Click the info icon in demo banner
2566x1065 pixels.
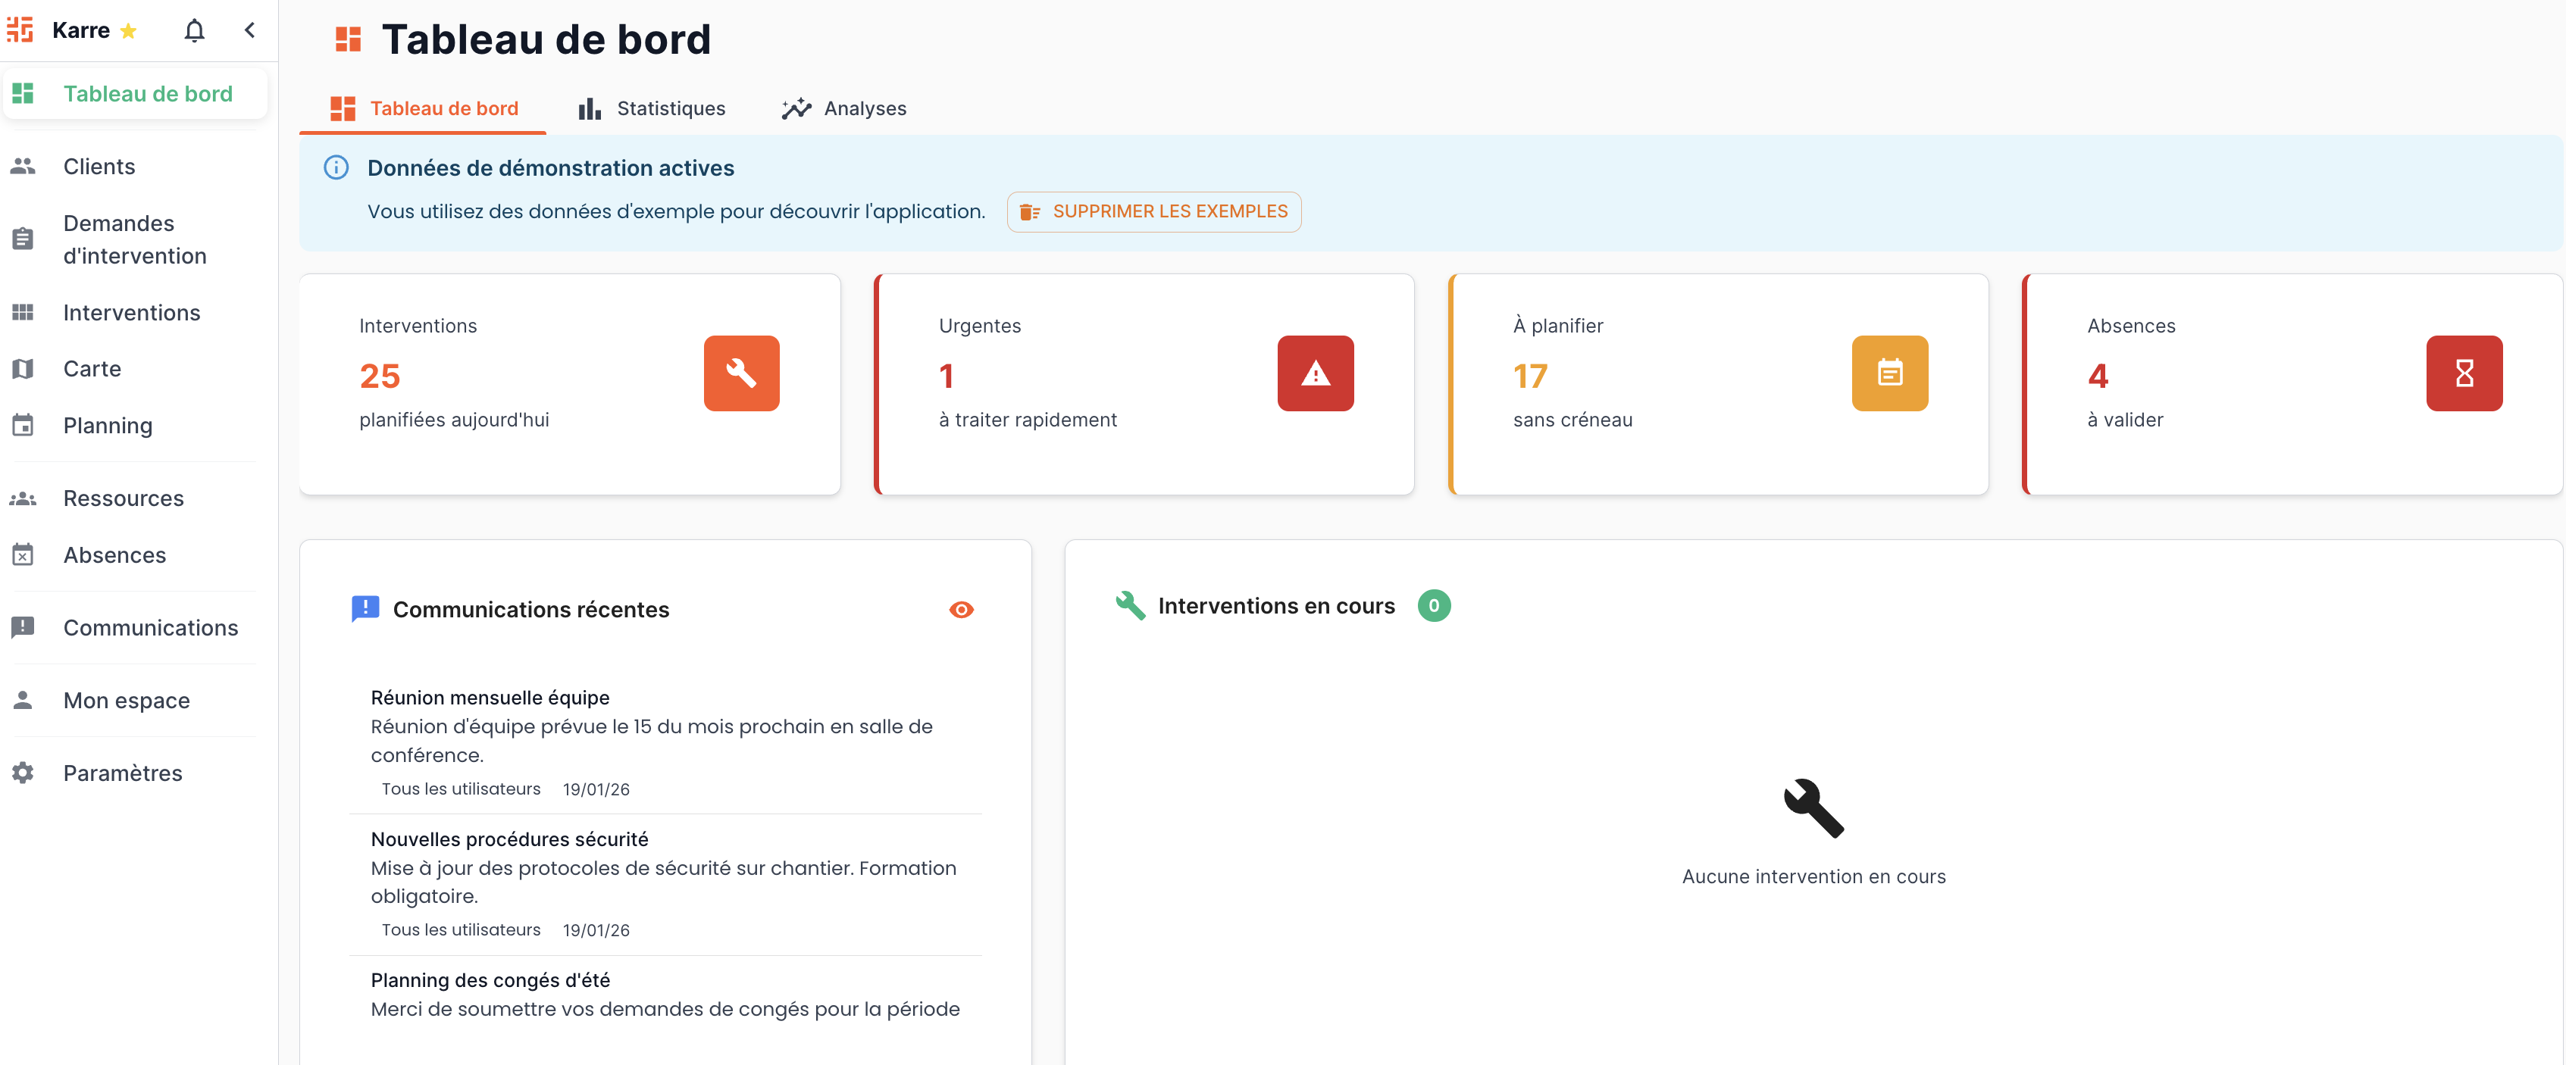click(336, 168)
